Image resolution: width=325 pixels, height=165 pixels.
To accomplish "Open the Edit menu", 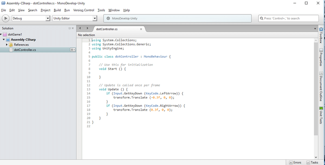I will pos(12,10).
